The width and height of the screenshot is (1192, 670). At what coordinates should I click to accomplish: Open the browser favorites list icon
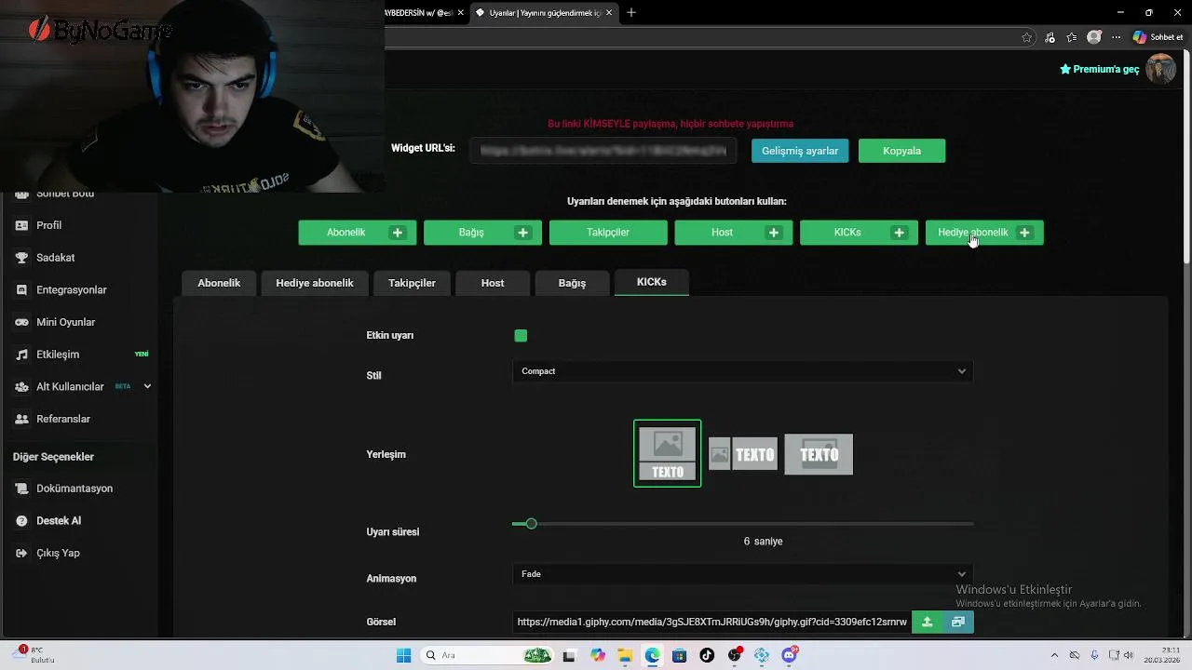[x=1072, y=37]
